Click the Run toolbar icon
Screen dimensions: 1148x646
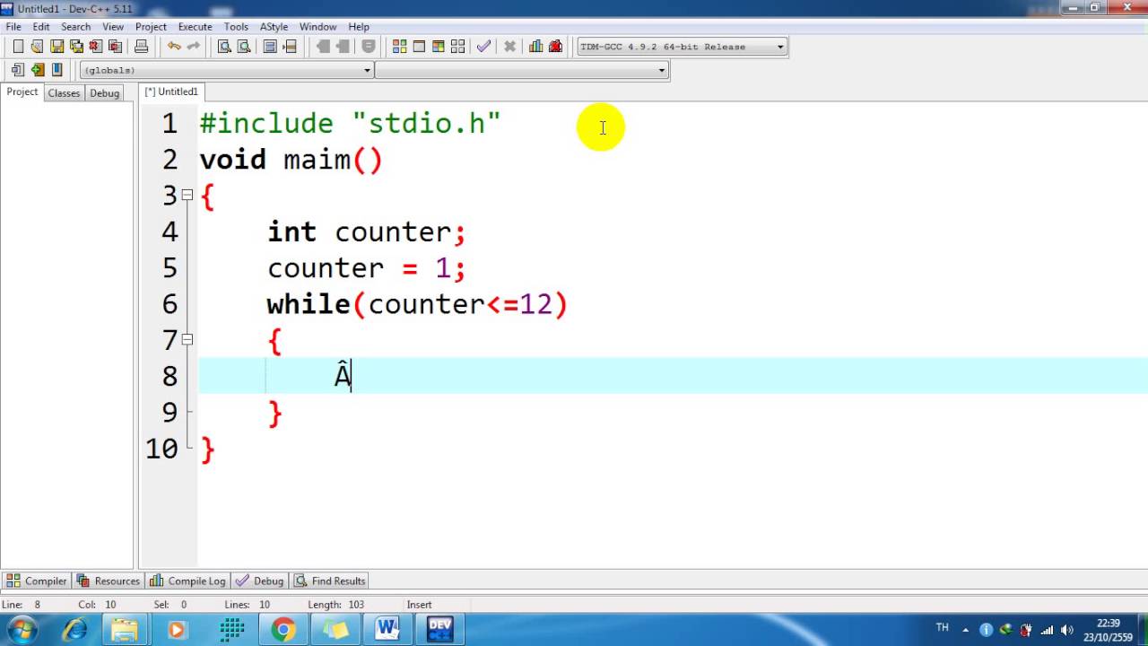click(419, 47)
